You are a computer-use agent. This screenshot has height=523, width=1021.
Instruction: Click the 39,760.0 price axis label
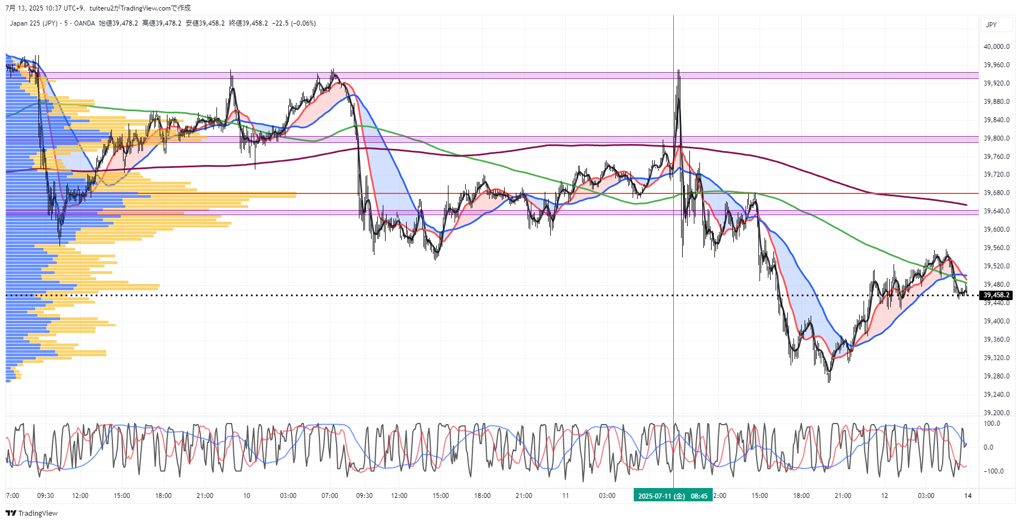[997, 157]
